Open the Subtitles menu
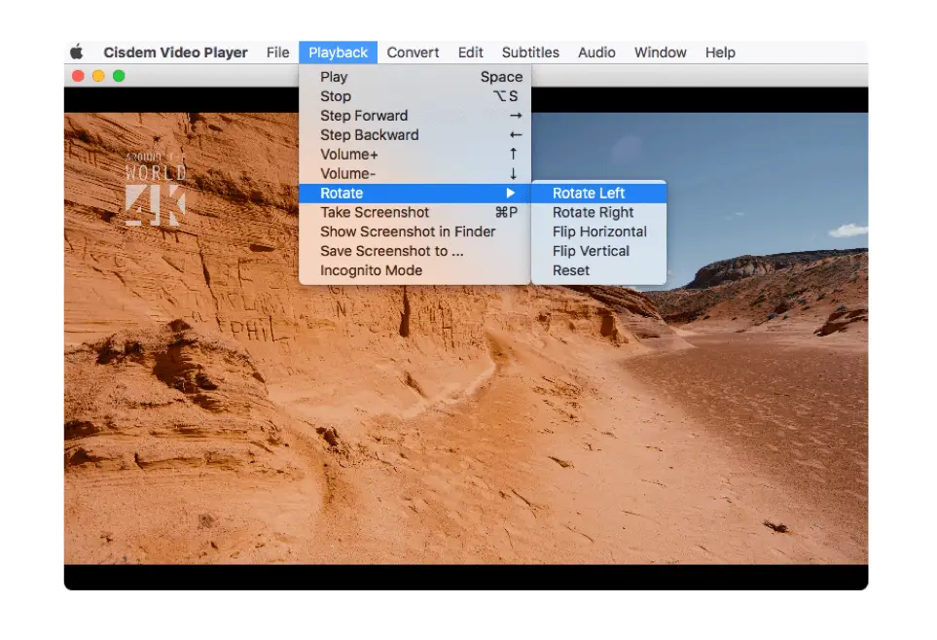The image size is (937, 640). pyautogui.click(x=530, y=53)
